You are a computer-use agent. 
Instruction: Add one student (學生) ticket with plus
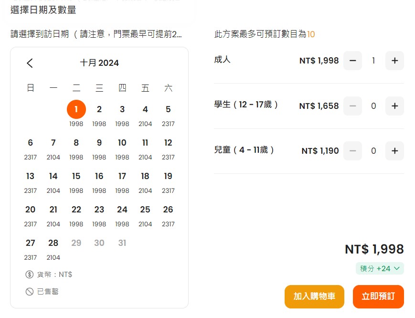coord(394,106)
